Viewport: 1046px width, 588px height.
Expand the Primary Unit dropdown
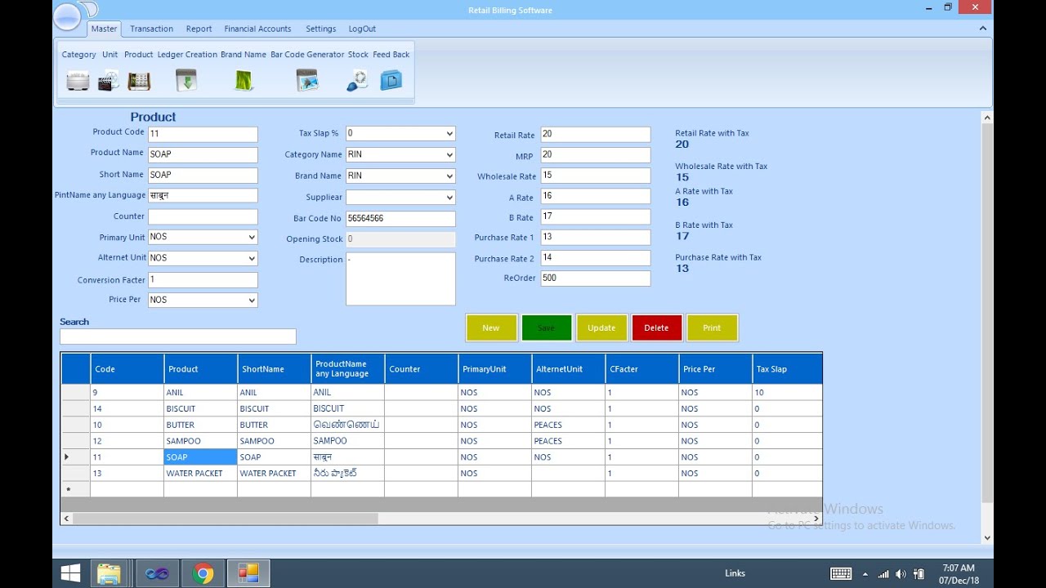coord(251,238)
